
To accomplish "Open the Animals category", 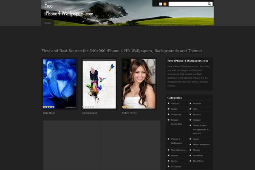I will (197, 103).
